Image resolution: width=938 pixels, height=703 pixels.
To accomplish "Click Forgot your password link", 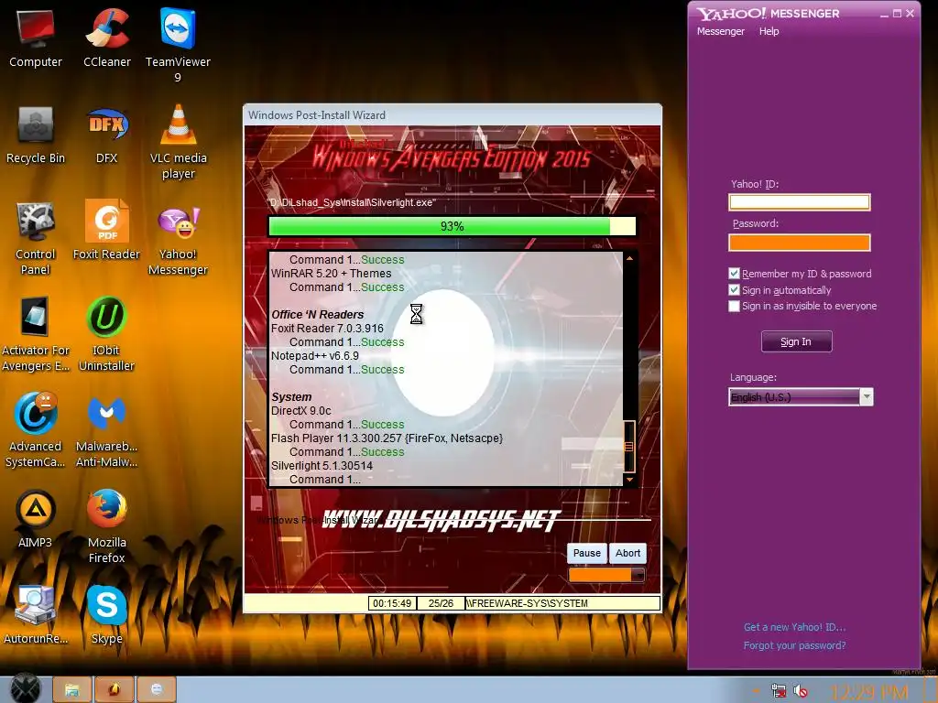I will click(x=794, y=645).
